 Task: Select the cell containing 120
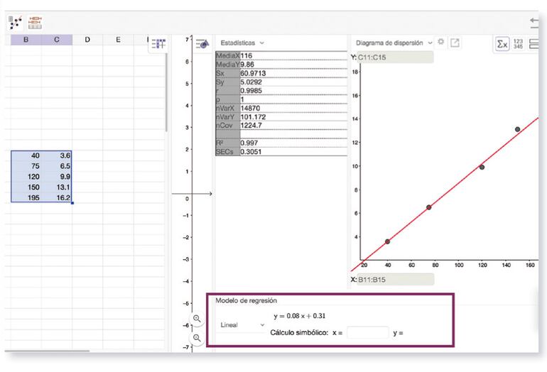point(26,176)
